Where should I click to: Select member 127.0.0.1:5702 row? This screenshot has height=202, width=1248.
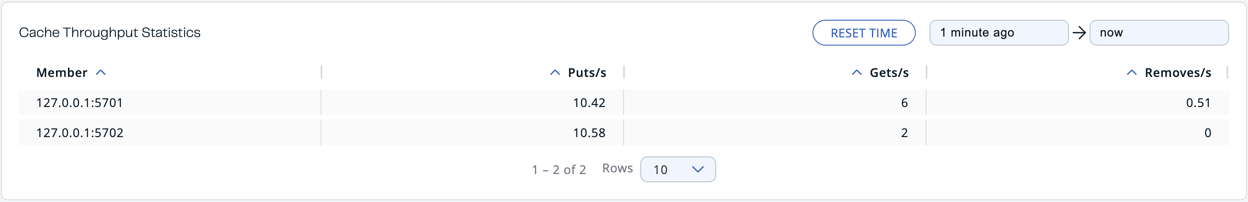[80, 133]
